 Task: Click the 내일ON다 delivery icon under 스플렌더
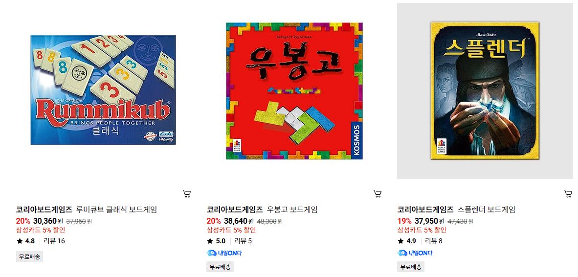coord(415,253)
